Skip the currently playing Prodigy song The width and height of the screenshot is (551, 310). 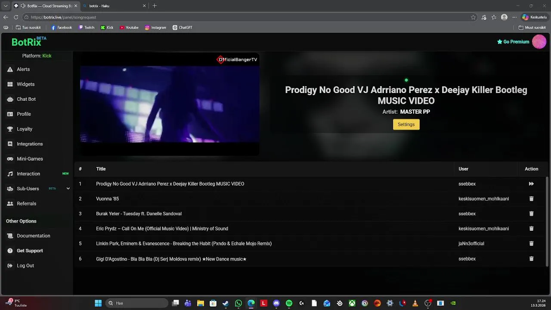coord(531,184)
